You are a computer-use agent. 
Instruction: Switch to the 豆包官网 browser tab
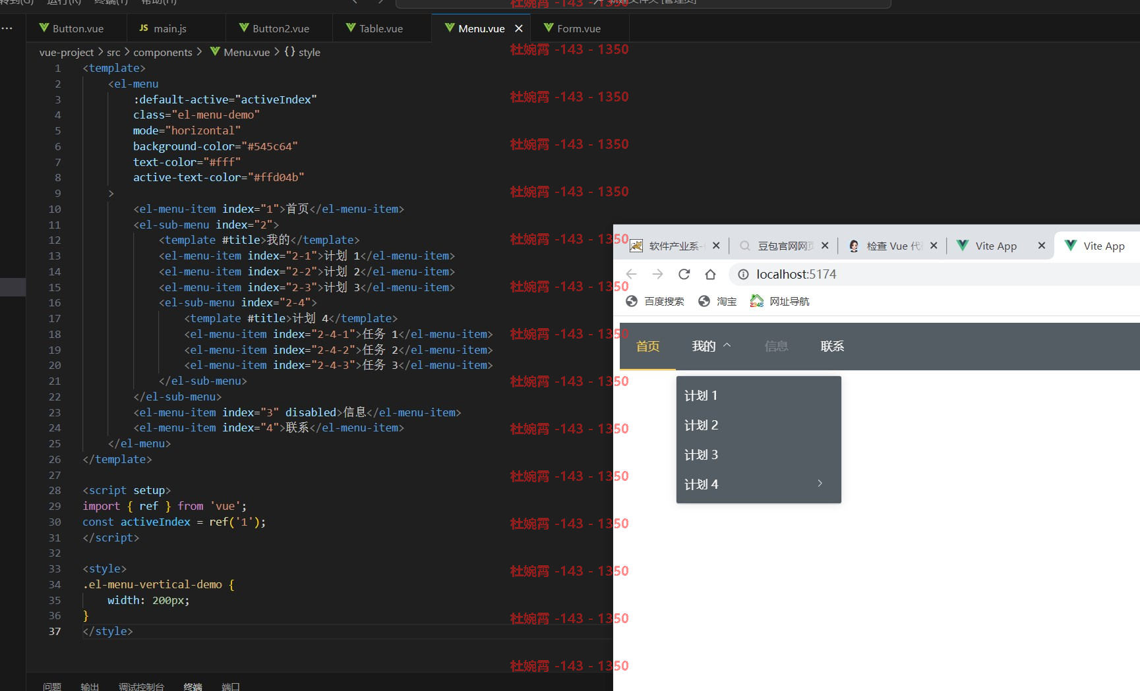(781, 246)
